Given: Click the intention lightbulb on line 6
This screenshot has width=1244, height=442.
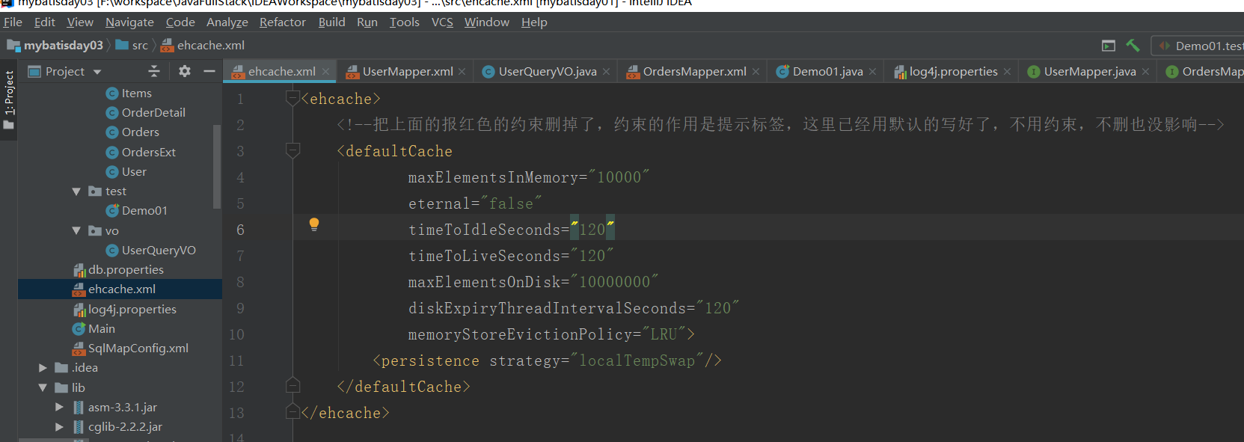Looking at the screenshot, I should pyautogui.click(x=314, y=224).
